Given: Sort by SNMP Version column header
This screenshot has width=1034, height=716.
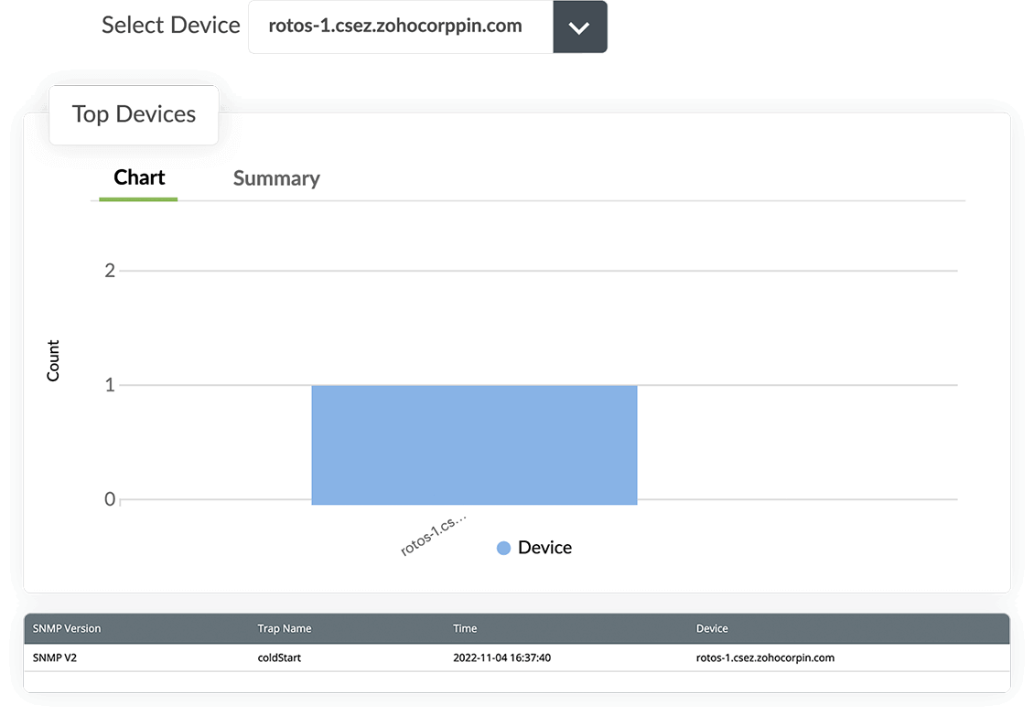Looking at the screenshot, I should [67, 628].
